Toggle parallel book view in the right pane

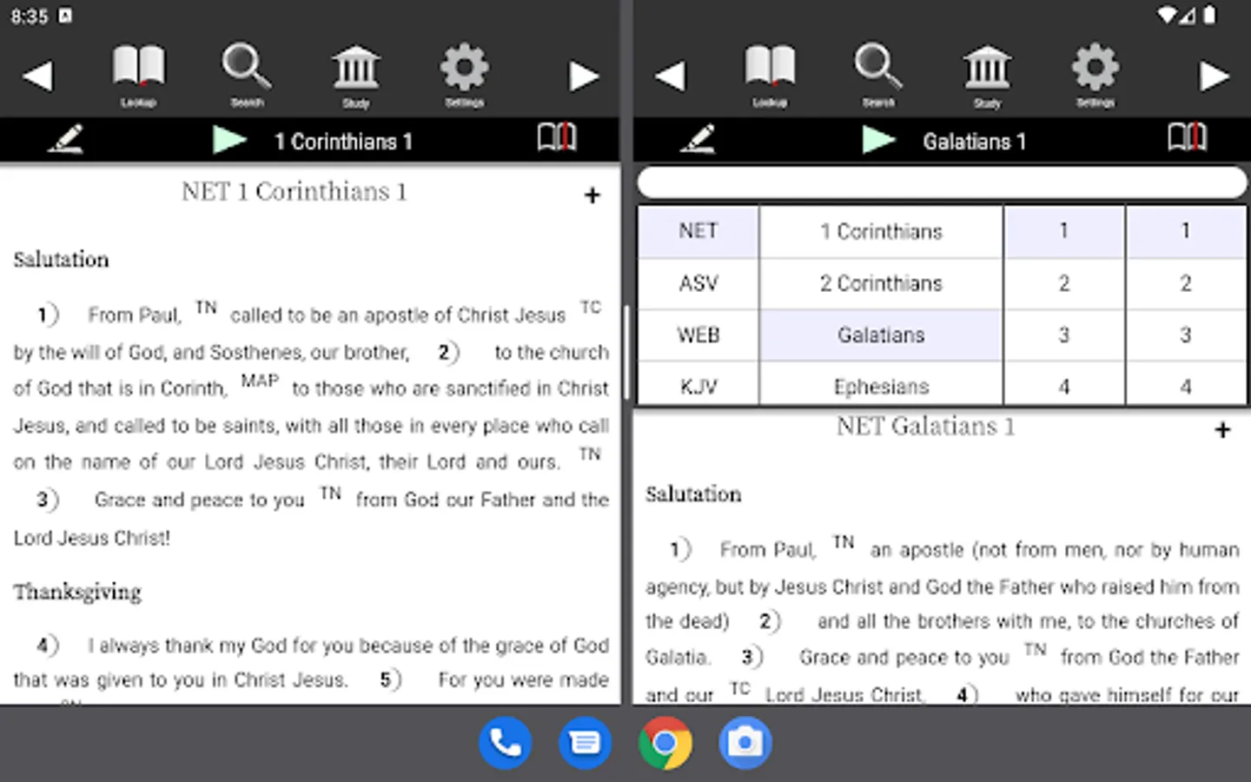(1187, 137)
